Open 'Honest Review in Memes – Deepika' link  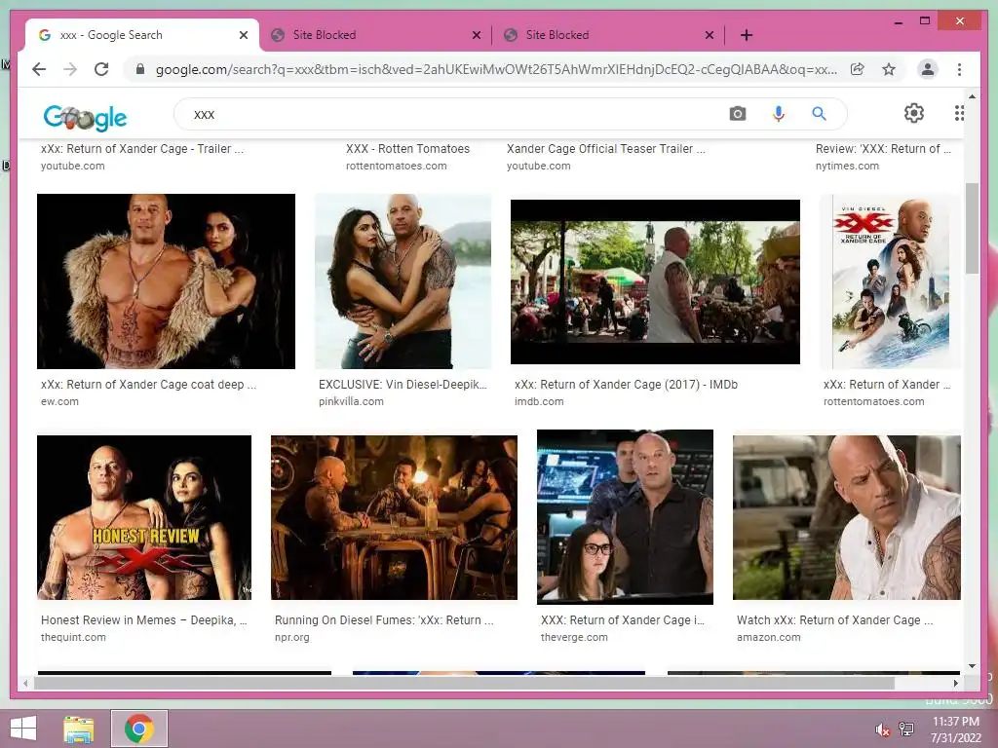coord(144,620)
